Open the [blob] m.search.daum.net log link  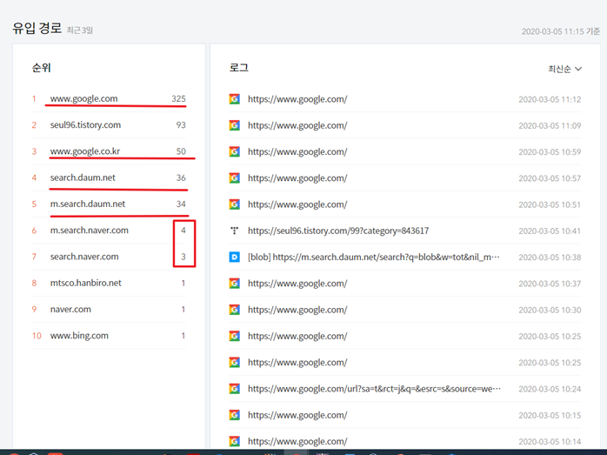(374, 258)
